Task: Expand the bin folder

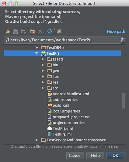Action: point(43,65)
